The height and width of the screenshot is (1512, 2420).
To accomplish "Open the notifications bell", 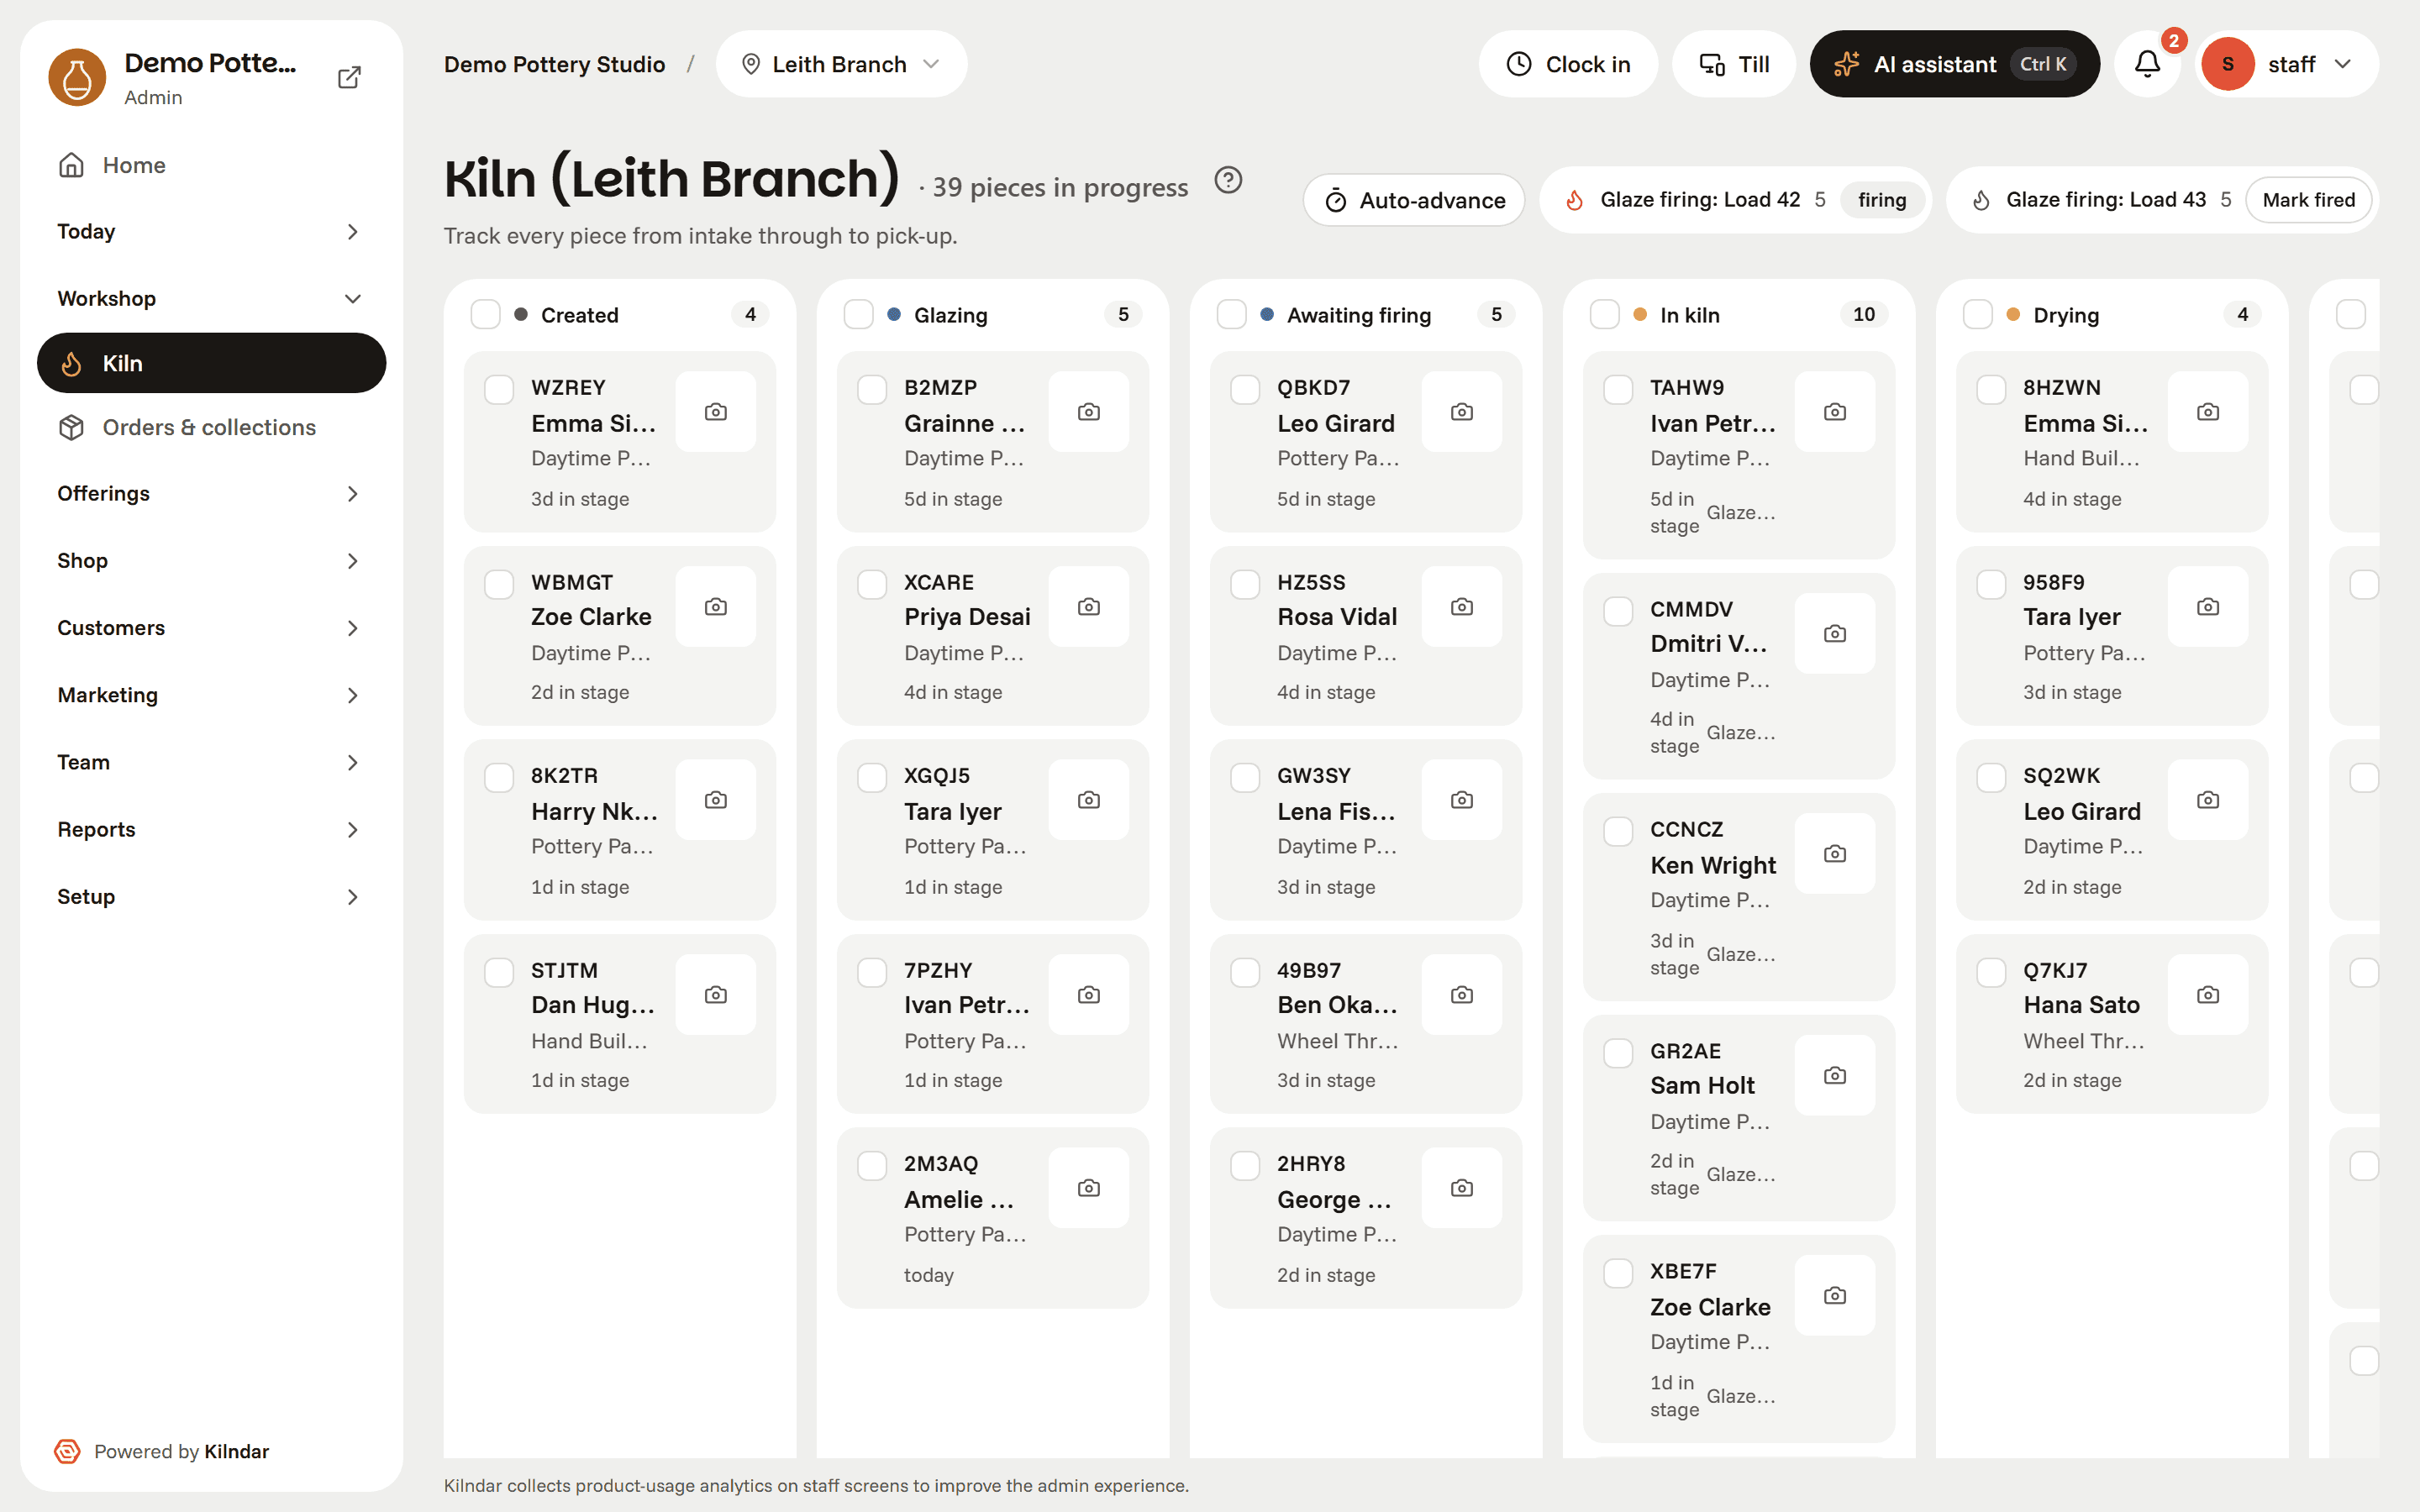I will click(2147, 64).
